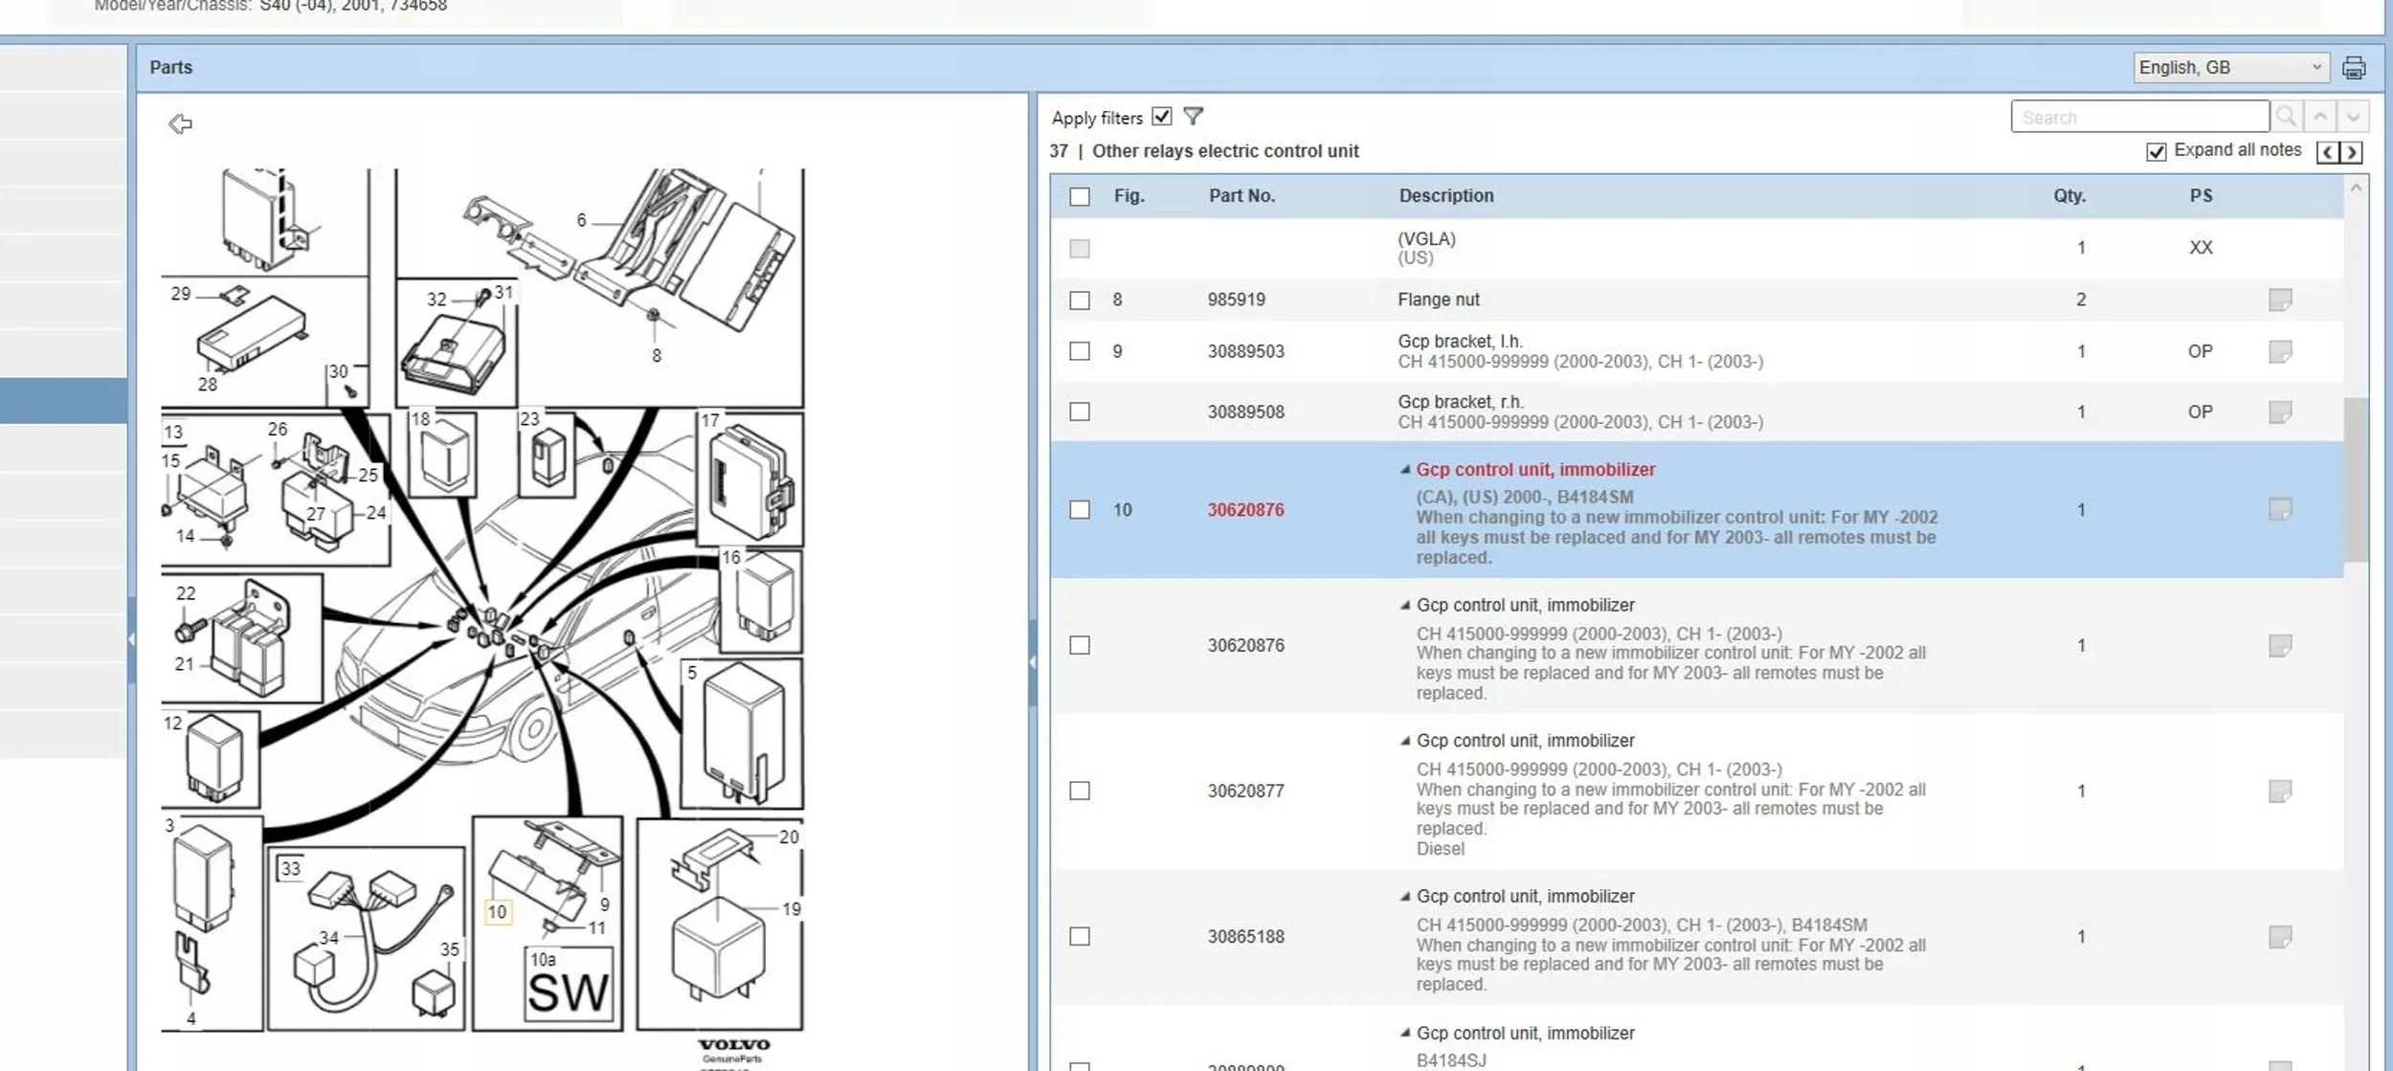Screen dimensions: 2393x1071
Task: Click the printer icon
Action: [x=2354, y=68]
